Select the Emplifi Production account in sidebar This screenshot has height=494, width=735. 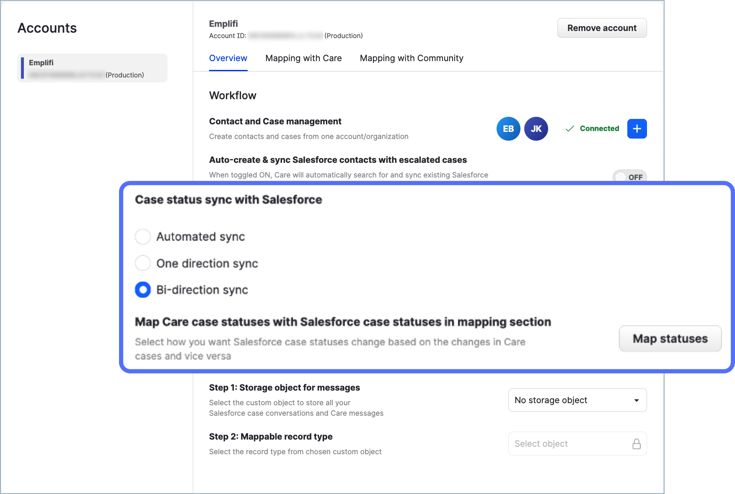coord(92,68)
